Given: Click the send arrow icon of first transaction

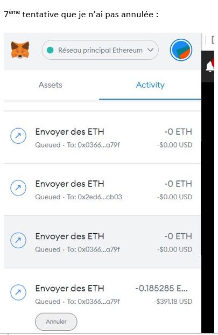Looking at the screenshot, I should pos(18,136).
